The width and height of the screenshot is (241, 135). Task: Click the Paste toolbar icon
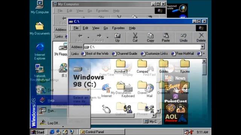coord(166,37)
